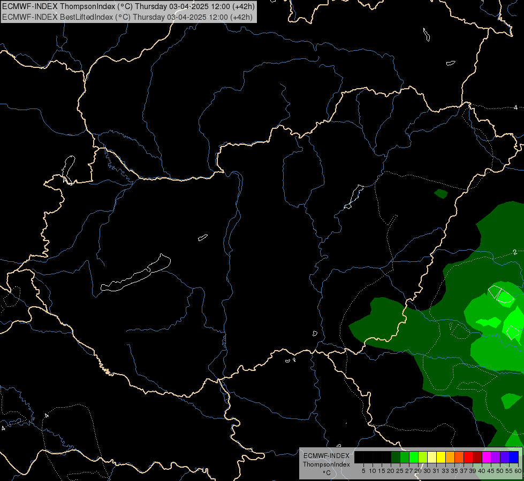This screenshot has width=524, height=481.
Task: Select the orange-red 35-37 legend swatch
Action: click(459, 457)
